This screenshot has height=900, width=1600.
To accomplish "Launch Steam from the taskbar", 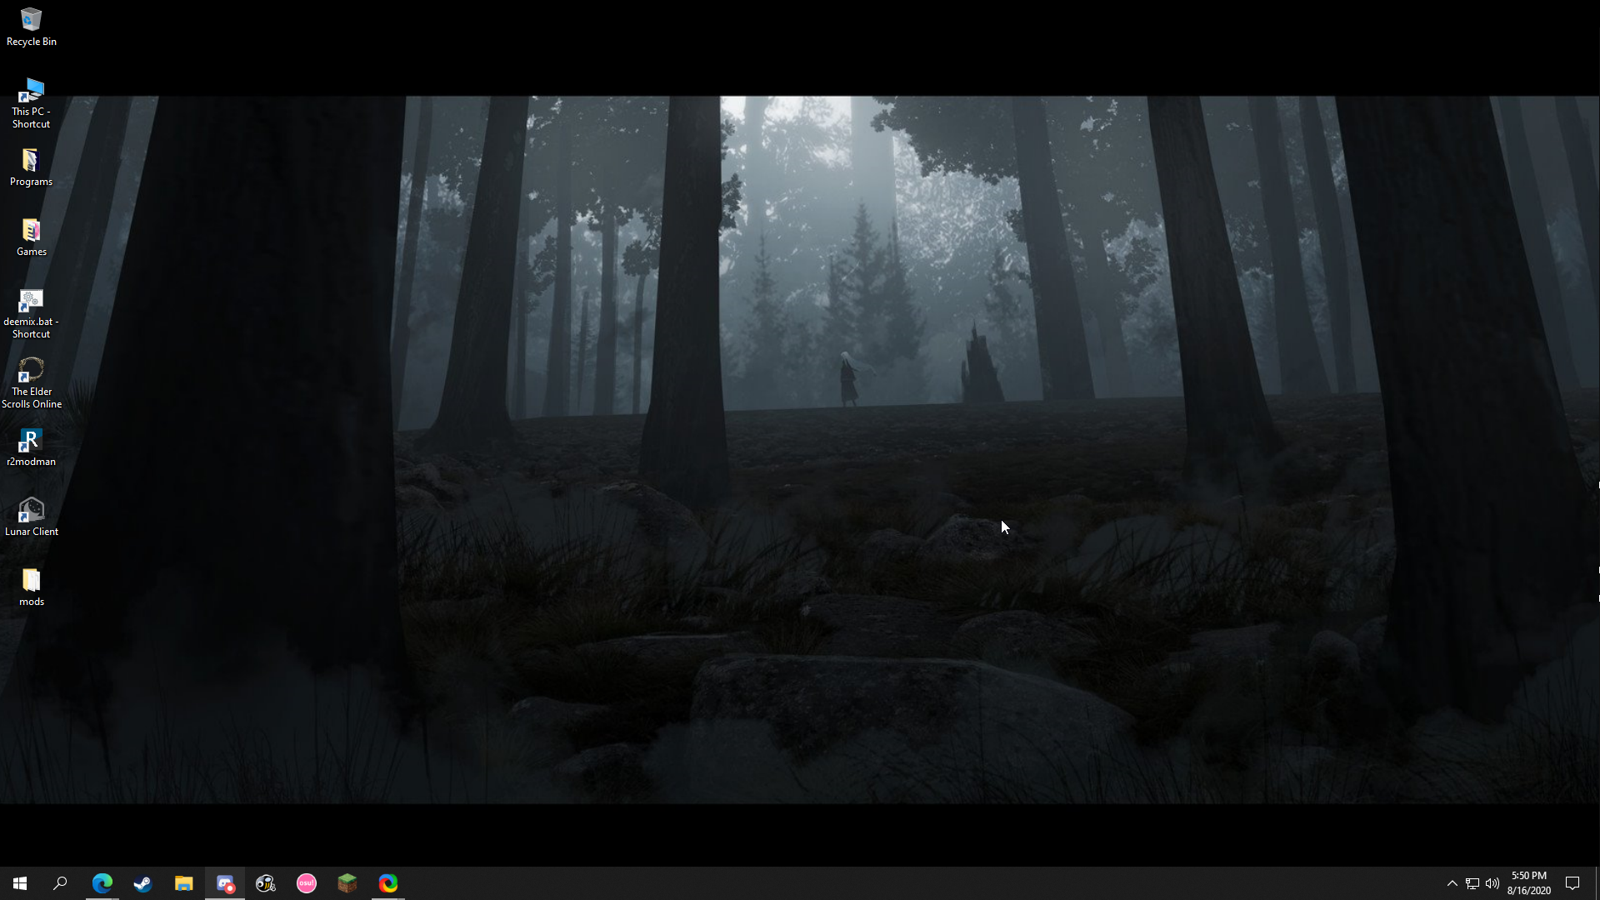I will (x=142, y=883).
